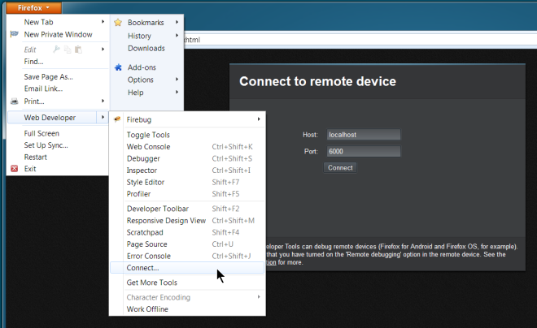Open the documentation link in the page footer
The width and height of the screenshot is (537, 328).
[271, 262]
